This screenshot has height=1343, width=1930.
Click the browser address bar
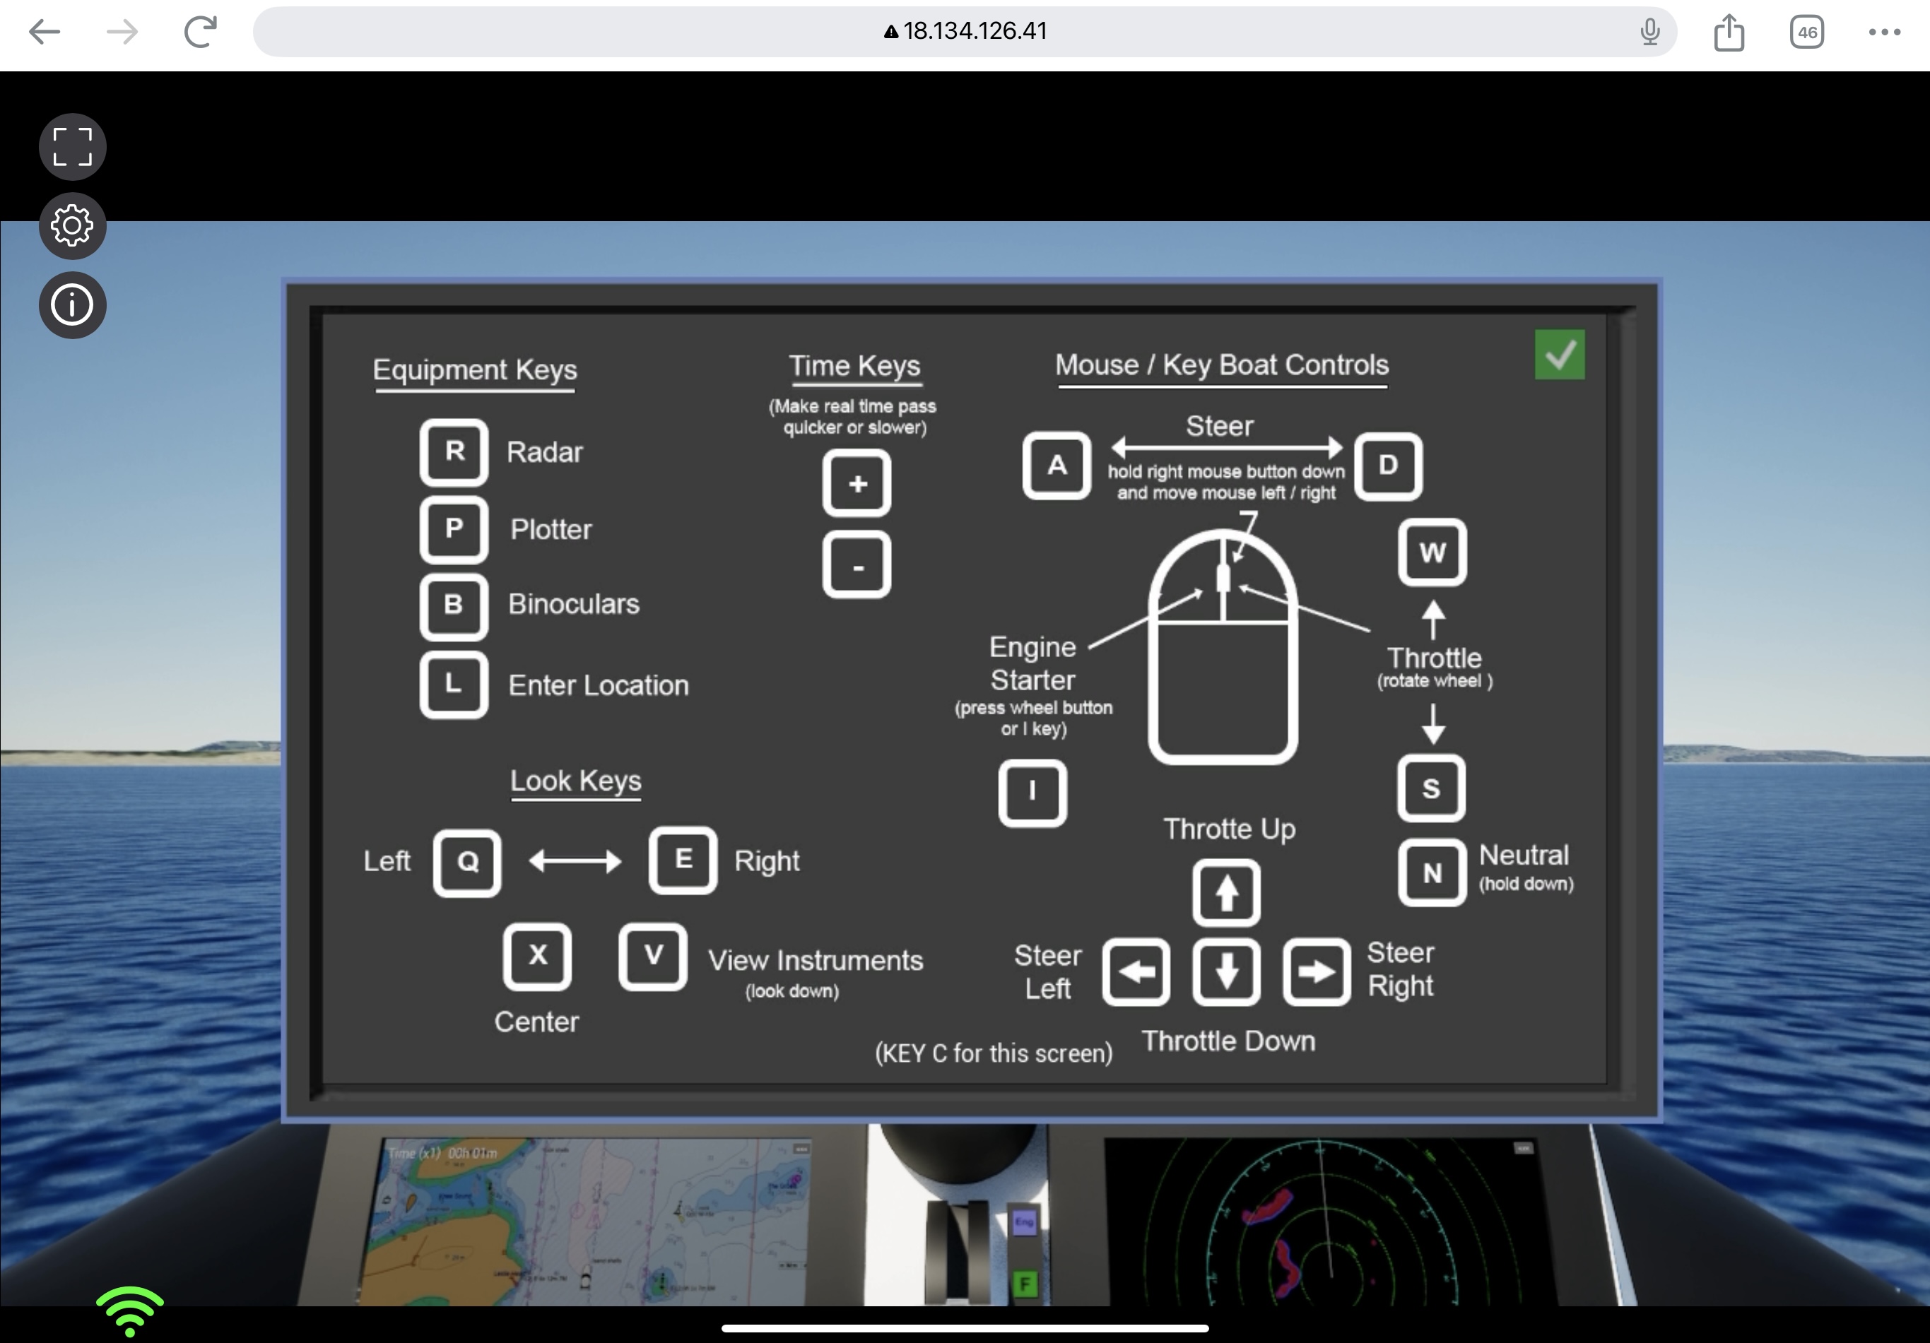965,32
